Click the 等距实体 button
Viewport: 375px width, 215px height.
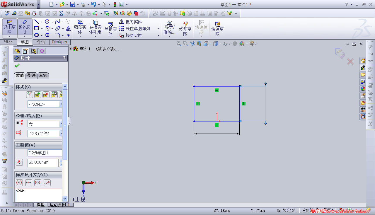click(x=110, y=29)
